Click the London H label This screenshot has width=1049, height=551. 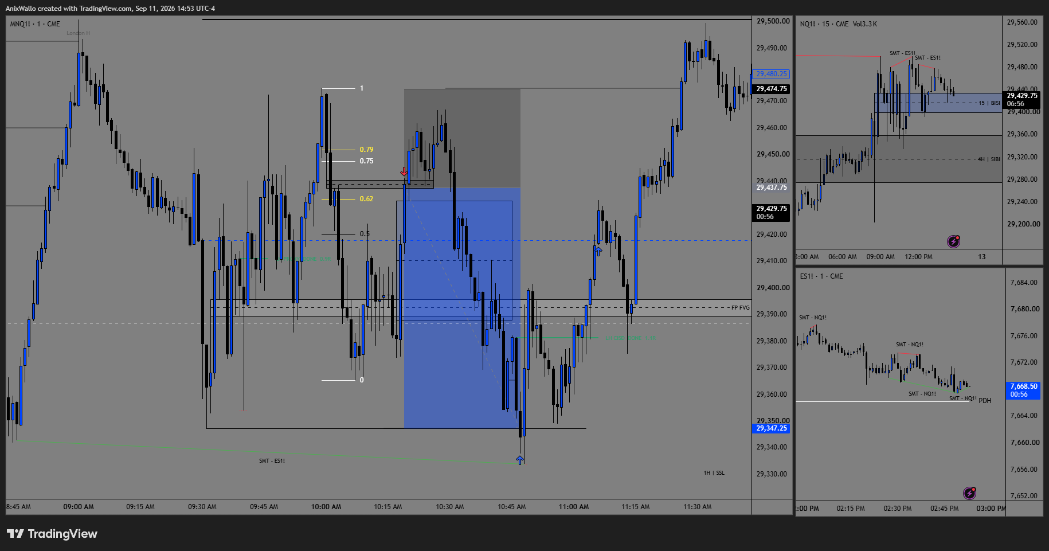[x=78, y=33]
